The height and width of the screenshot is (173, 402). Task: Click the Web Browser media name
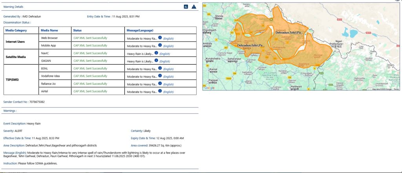pos(49,38)
